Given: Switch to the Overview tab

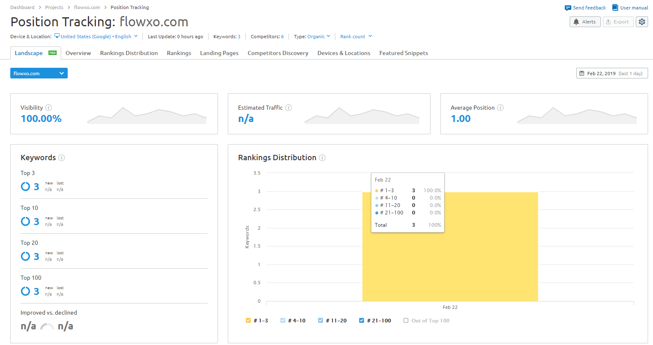Looking at the screenshot, I should [x=78, y=53].
